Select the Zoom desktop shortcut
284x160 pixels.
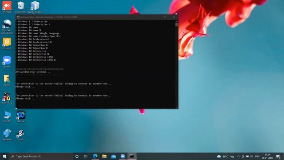(7, 62)
